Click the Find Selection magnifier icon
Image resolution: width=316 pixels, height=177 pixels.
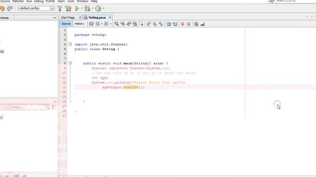(x=117, y=24)
